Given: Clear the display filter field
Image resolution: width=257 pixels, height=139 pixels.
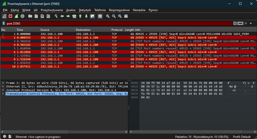Looking at the screenshot, I should 235,23.
